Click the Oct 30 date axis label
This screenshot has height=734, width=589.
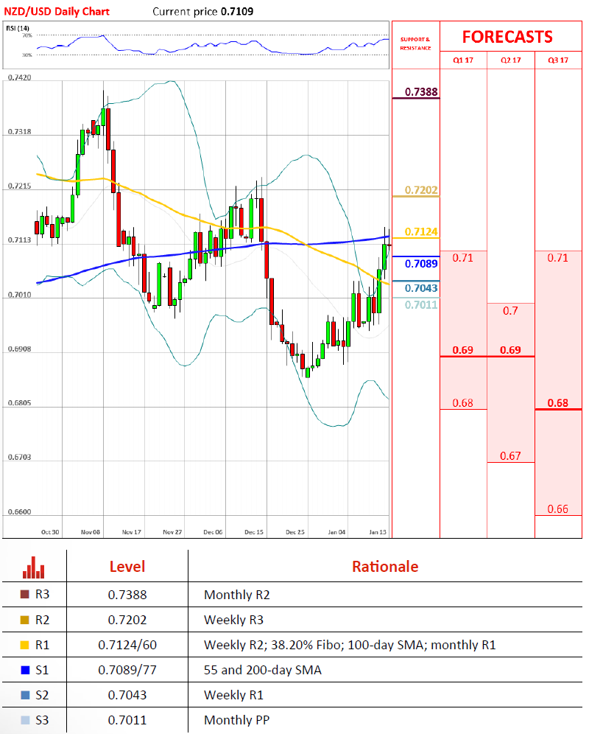point(50,532)
